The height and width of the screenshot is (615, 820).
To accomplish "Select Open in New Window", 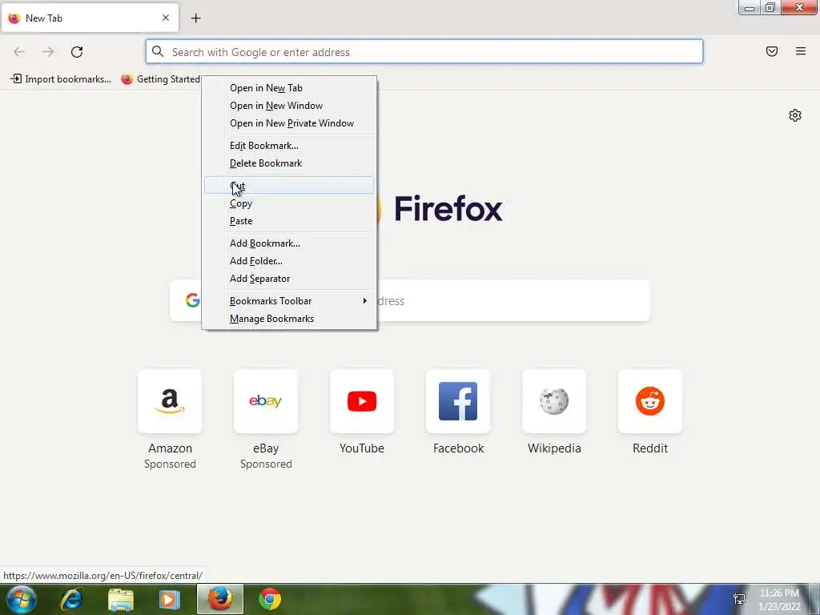I will coord(289,106).
